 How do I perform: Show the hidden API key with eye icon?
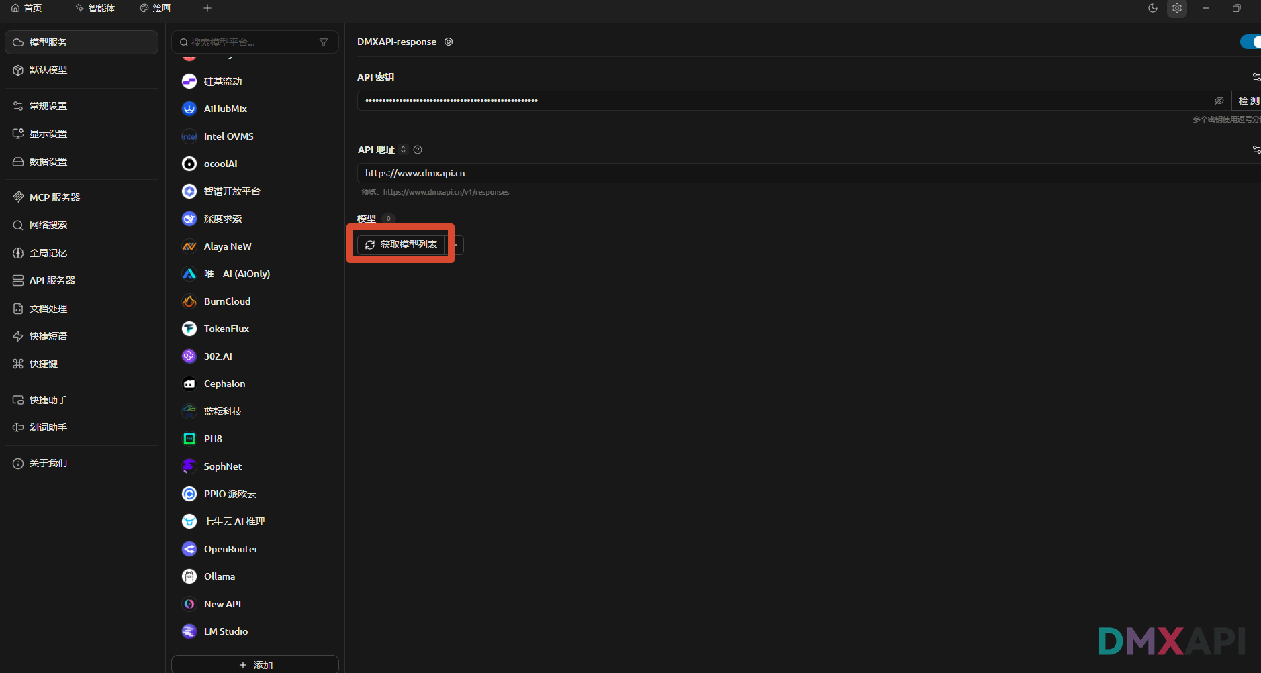click(1219, 101)
